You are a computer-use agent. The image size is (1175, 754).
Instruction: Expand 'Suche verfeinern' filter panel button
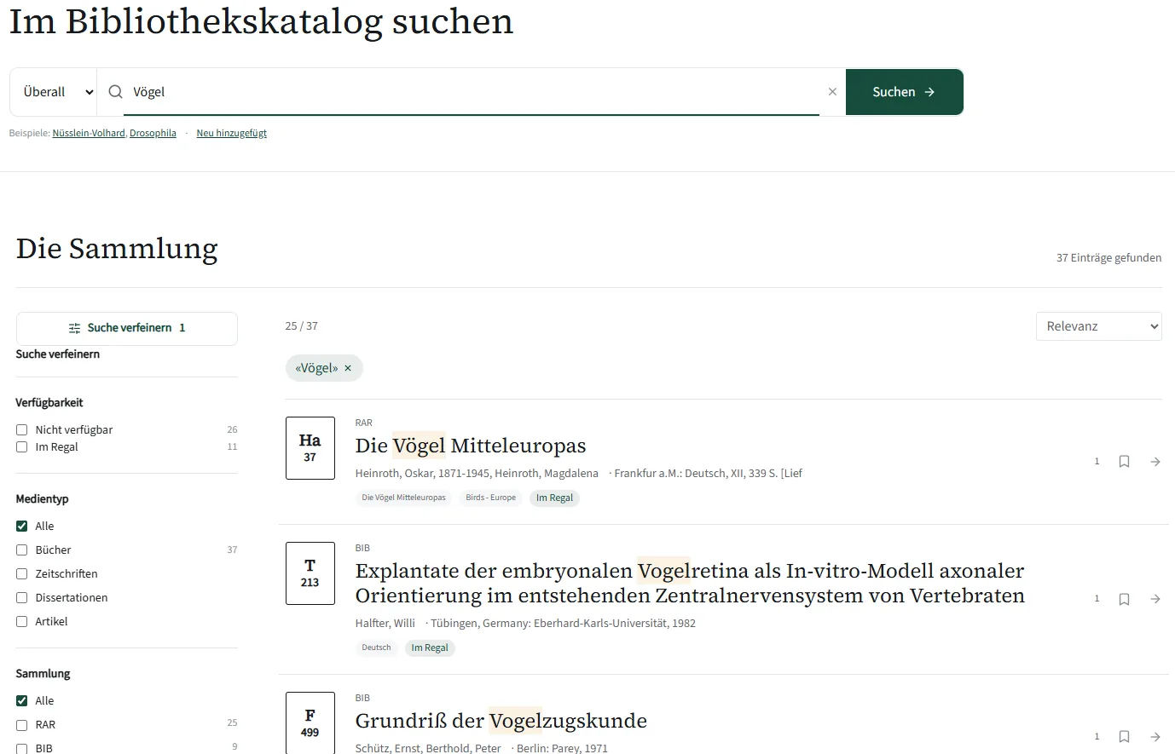127,328
